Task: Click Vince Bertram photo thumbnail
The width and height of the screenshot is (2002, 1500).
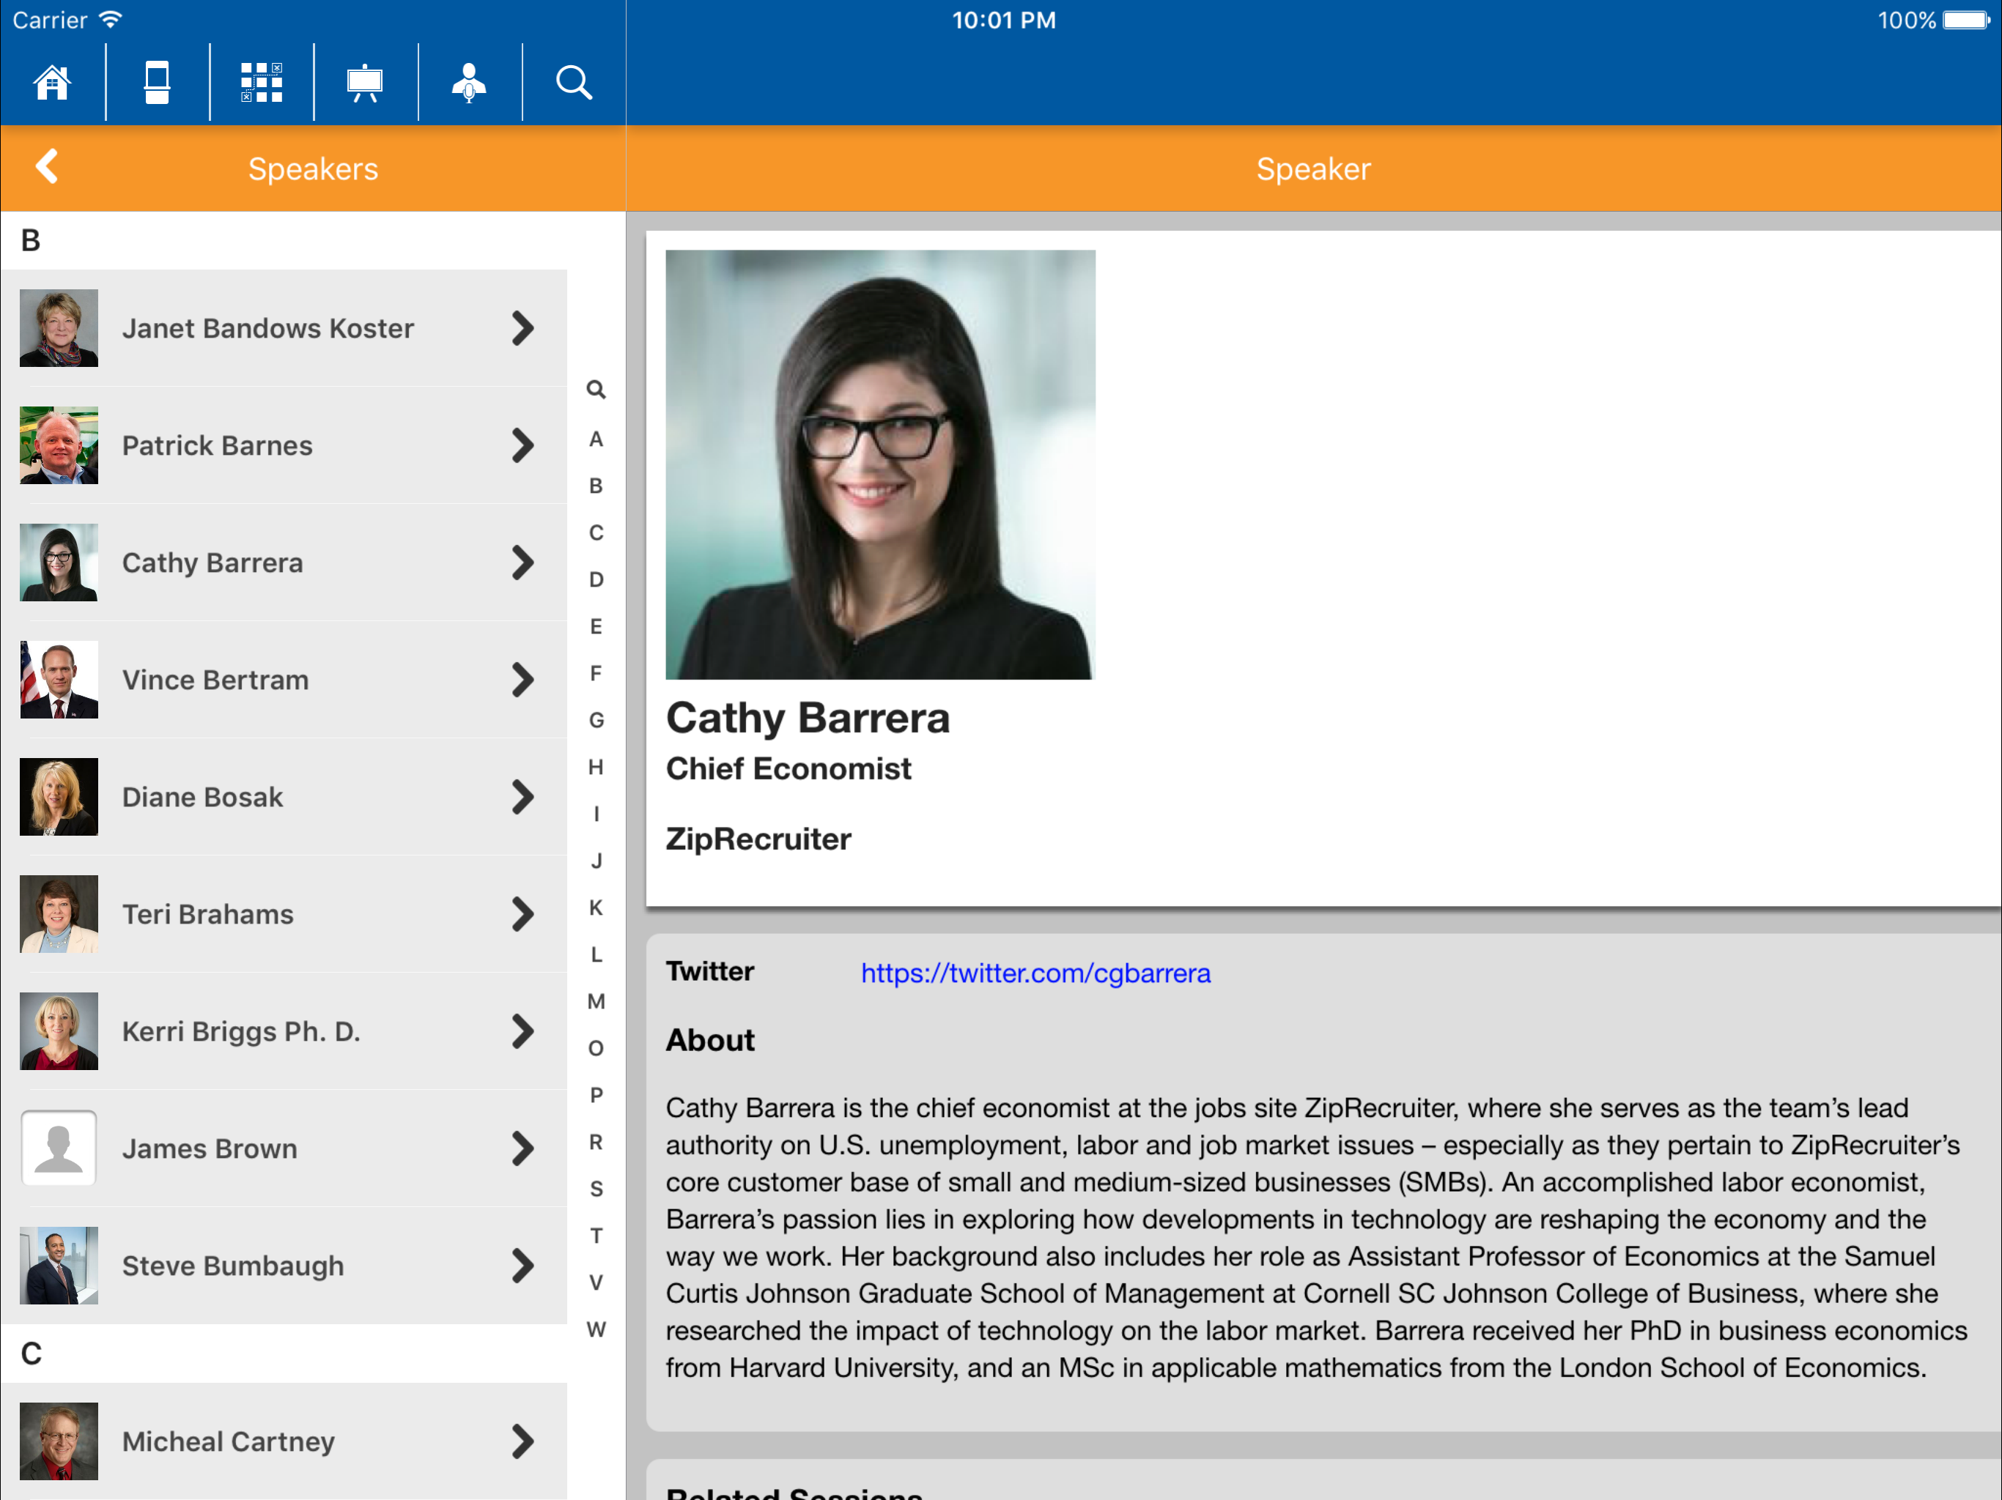Action: coord(59,680)
